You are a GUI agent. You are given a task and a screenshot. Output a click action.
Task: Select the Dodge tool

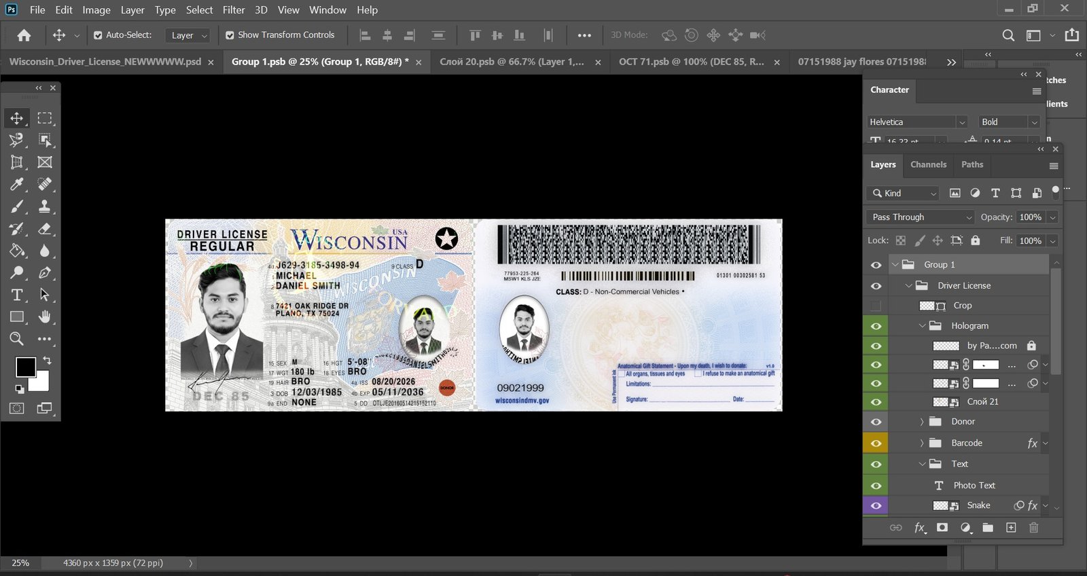(16, 273)
